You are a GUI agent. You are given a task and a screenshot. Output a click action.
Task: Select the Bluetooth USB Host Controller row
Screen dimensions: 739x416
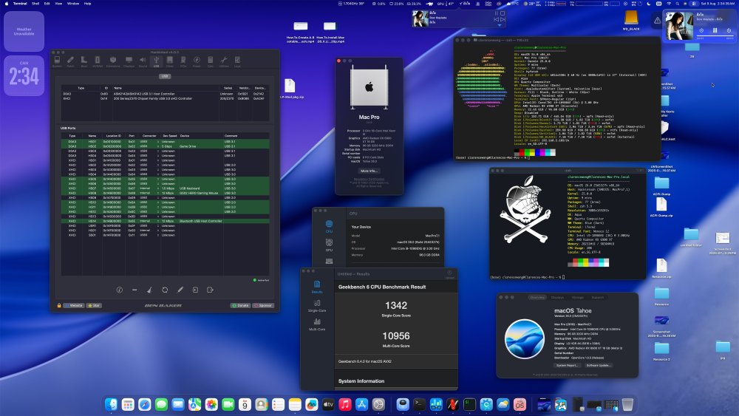(165, 221)
